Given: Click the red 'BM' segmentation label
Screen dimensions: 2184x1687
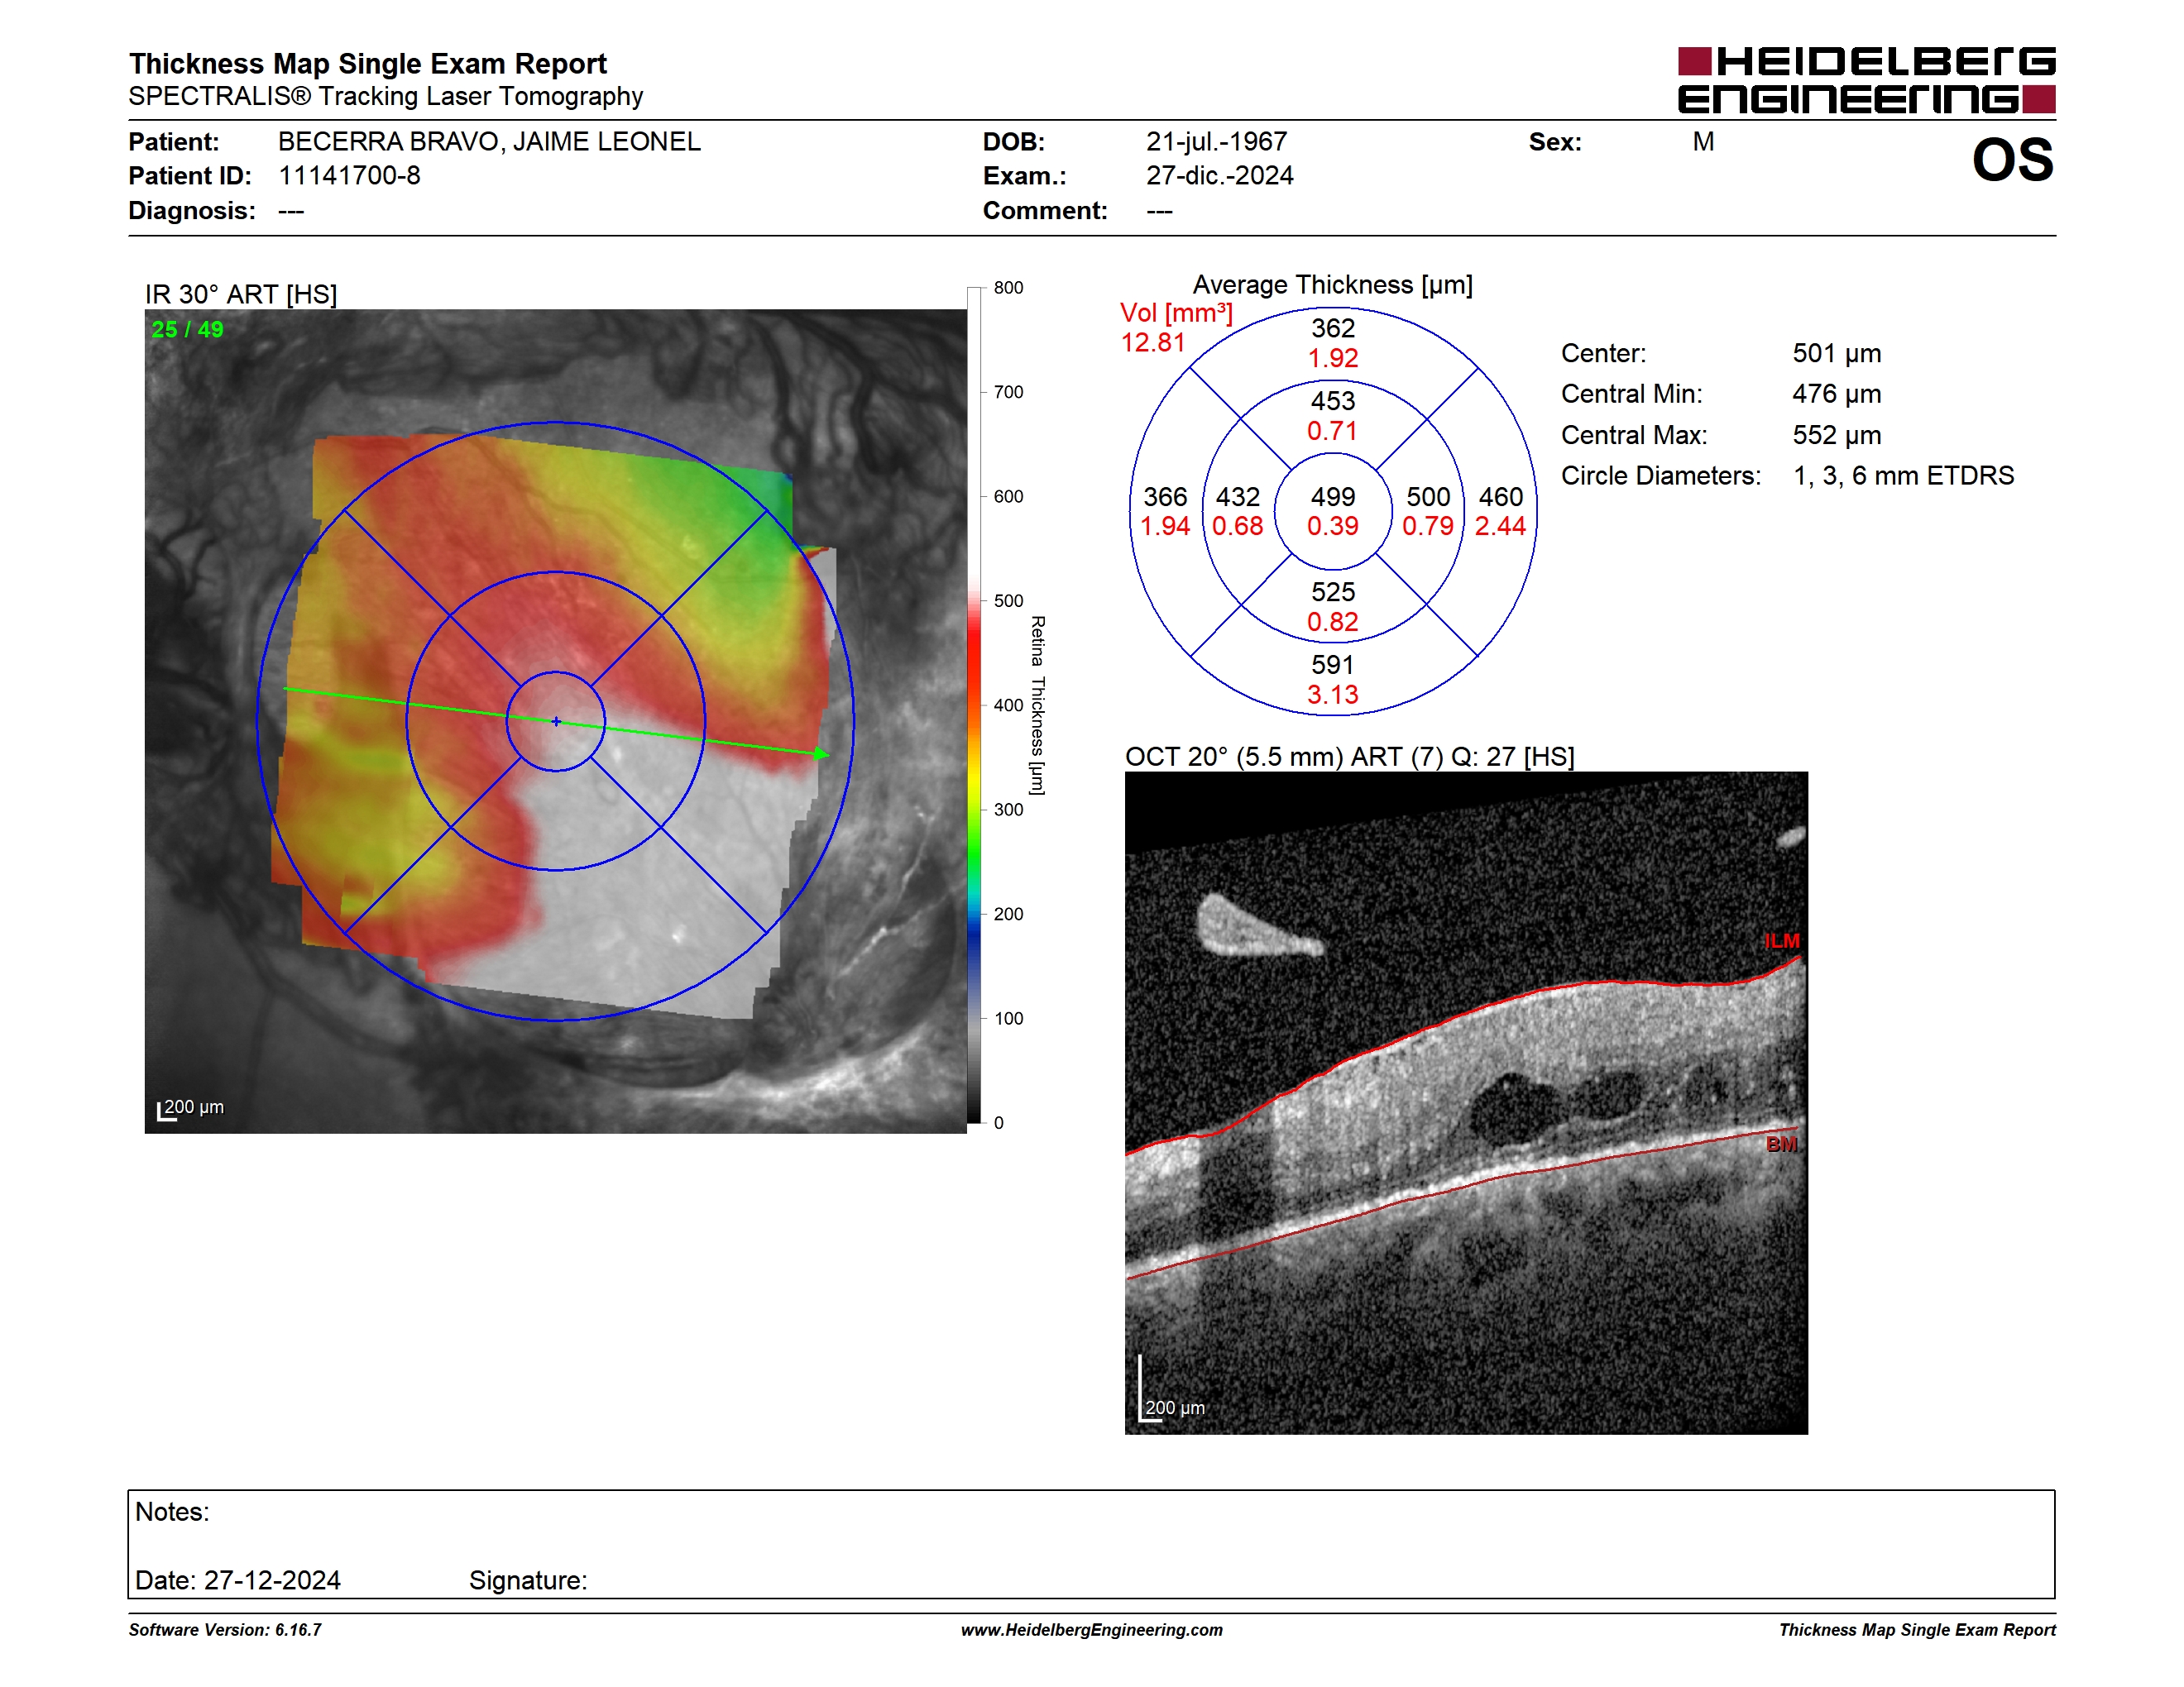Looking at the screenshot, I should click(1781, 1145).
